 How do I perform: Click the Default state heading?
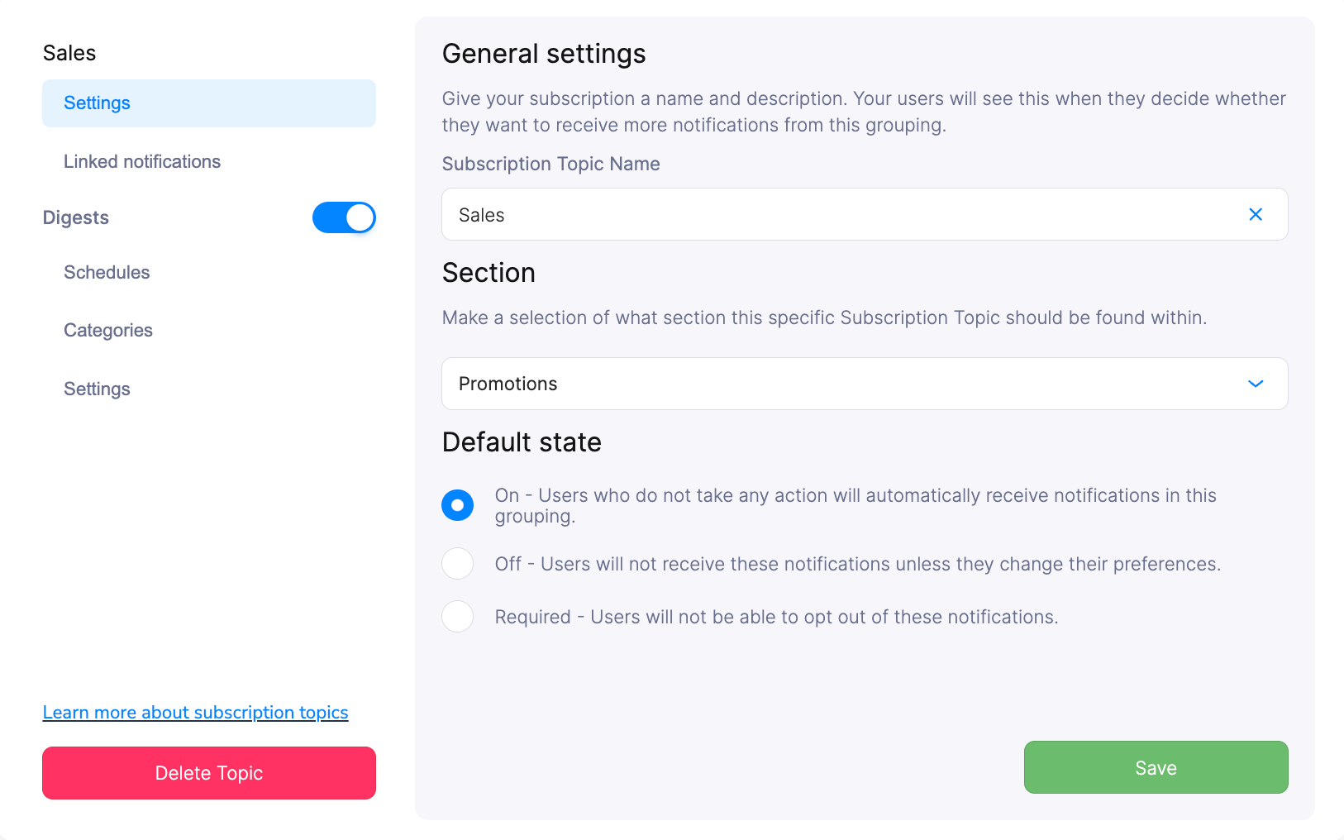tap(522, 441)
